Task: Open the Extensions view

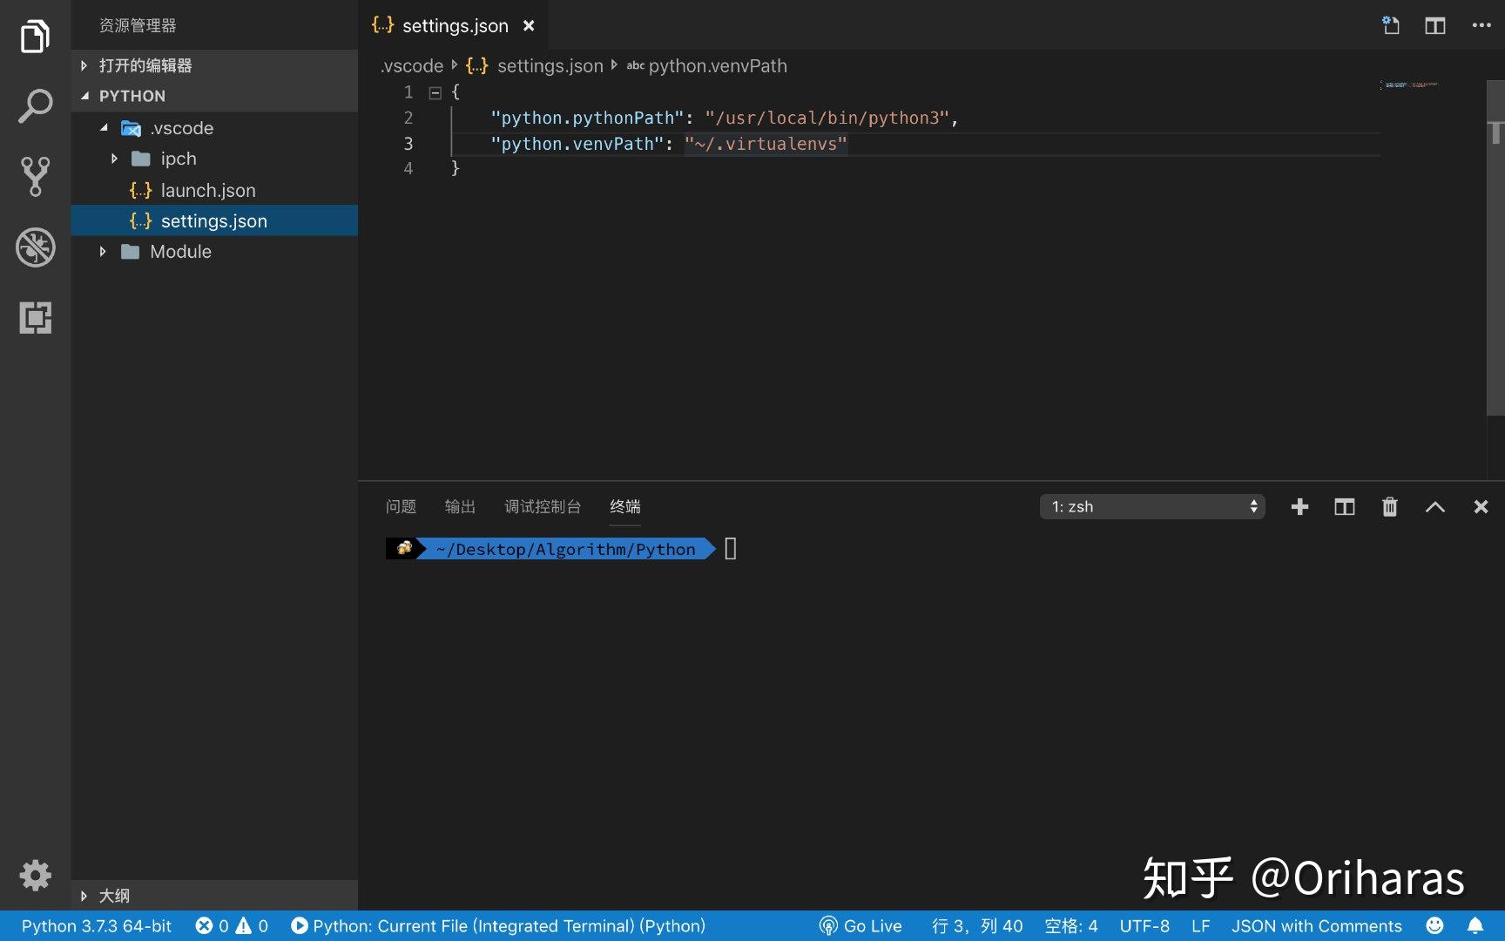Action: [35, 318]
